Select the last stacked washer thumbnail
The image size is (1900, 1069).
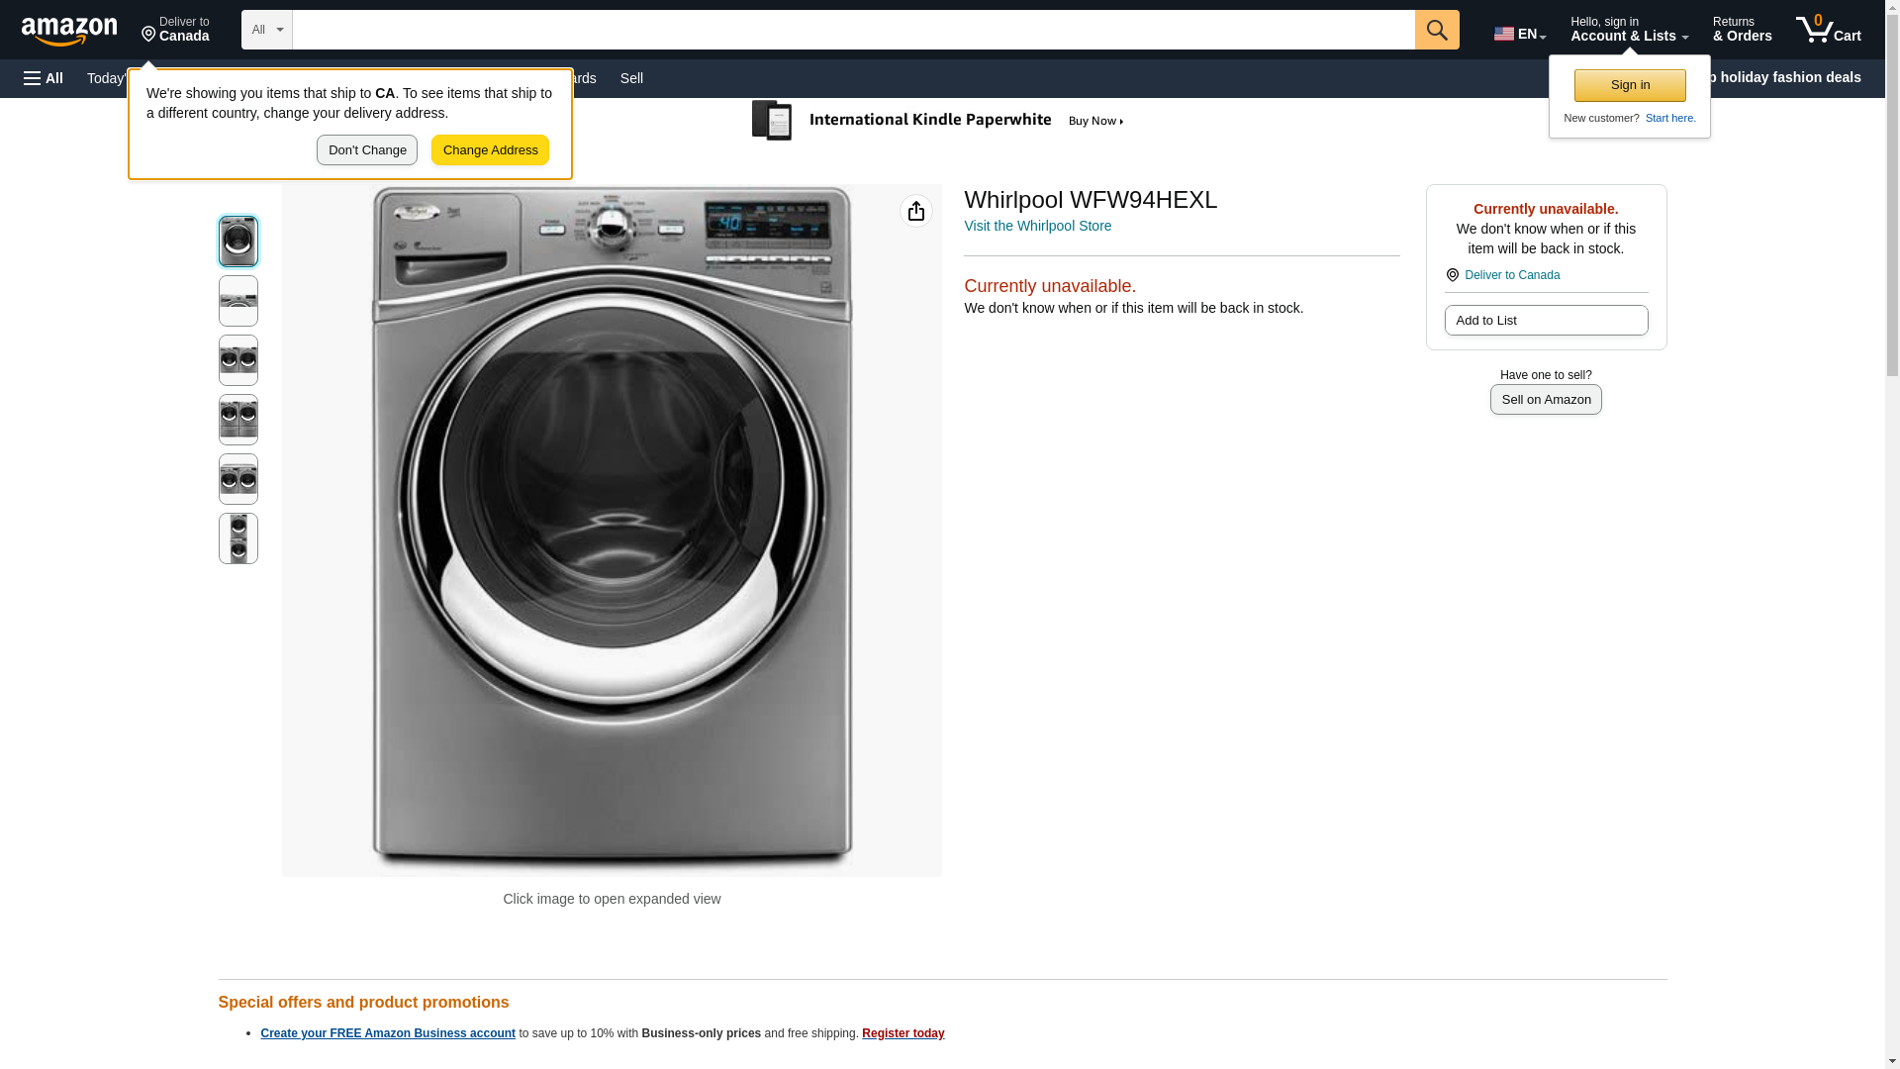coord(237,538)
